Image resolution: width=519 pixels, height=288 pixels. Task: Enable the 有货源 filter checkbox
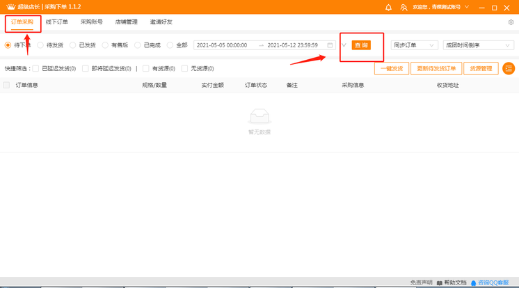[146, 69]
